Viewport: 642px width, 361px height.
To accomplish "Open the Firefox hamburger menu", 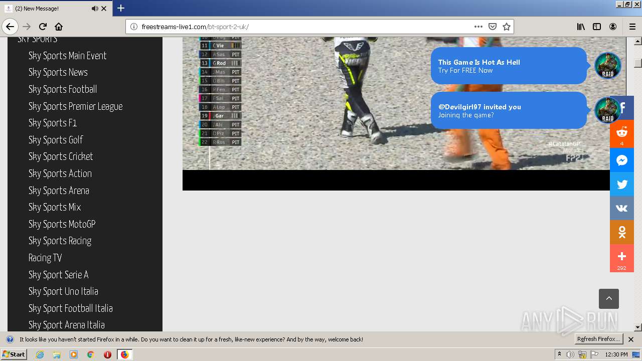I will 632,27.
